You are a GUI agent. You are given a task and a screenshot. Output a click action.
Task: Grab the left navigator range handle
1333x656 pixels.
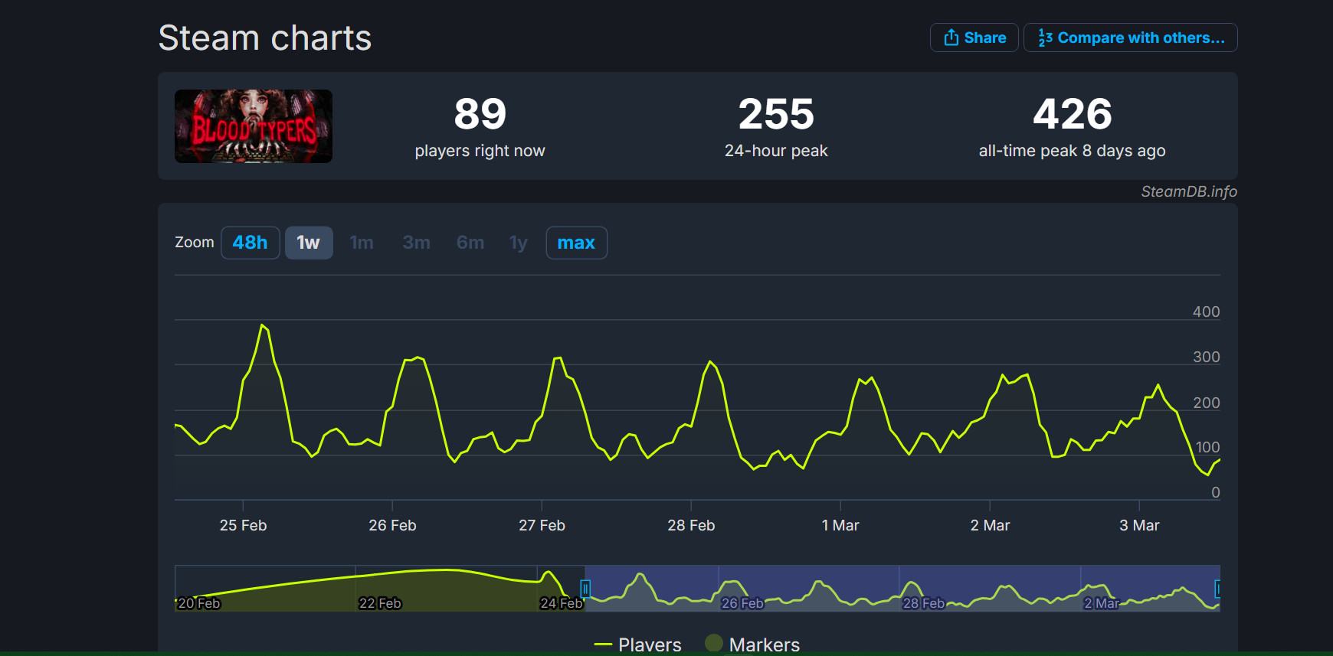(x=585, y=589)
